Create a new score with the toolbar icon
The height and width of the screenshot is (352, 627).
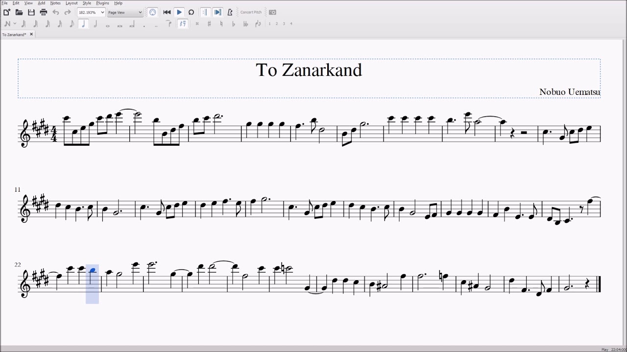coord(7,12)
